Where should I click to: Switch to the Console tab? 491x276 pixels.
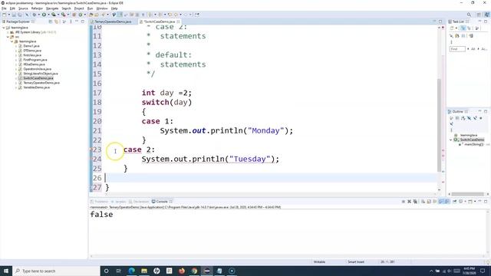coord(162,202)
